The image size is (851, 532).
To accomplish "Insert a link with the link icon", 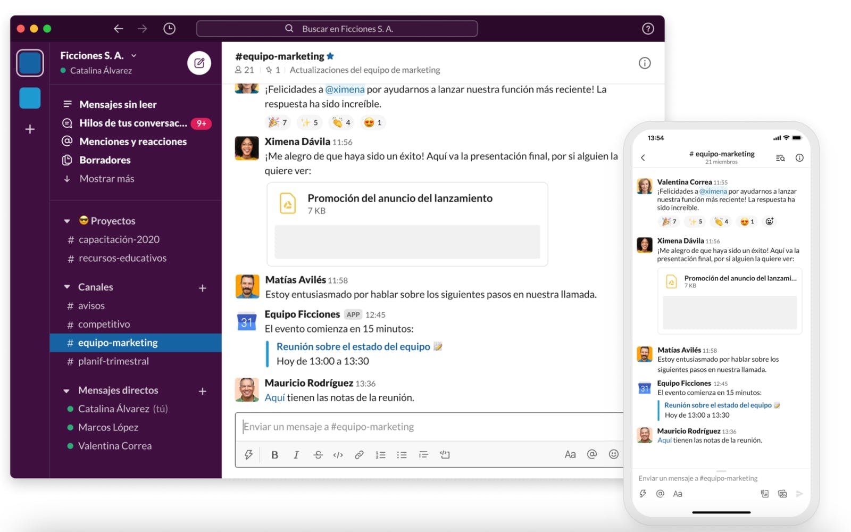I will 359,455.
